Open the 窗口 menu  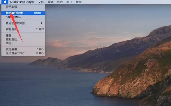(x=69, y=2)
